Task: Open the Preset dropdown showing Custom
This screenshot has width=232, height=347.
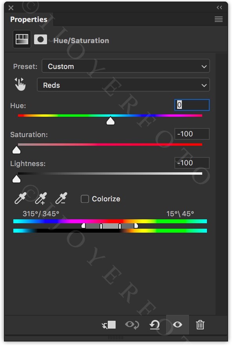Action: click(x=126, y=66)
